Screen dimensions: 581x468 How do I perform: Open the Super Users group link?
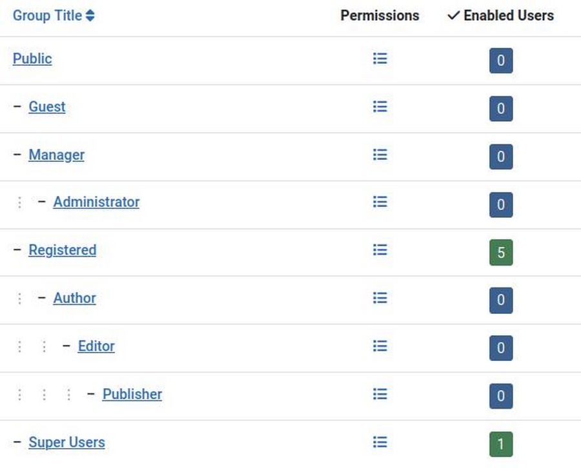[66, 442]
